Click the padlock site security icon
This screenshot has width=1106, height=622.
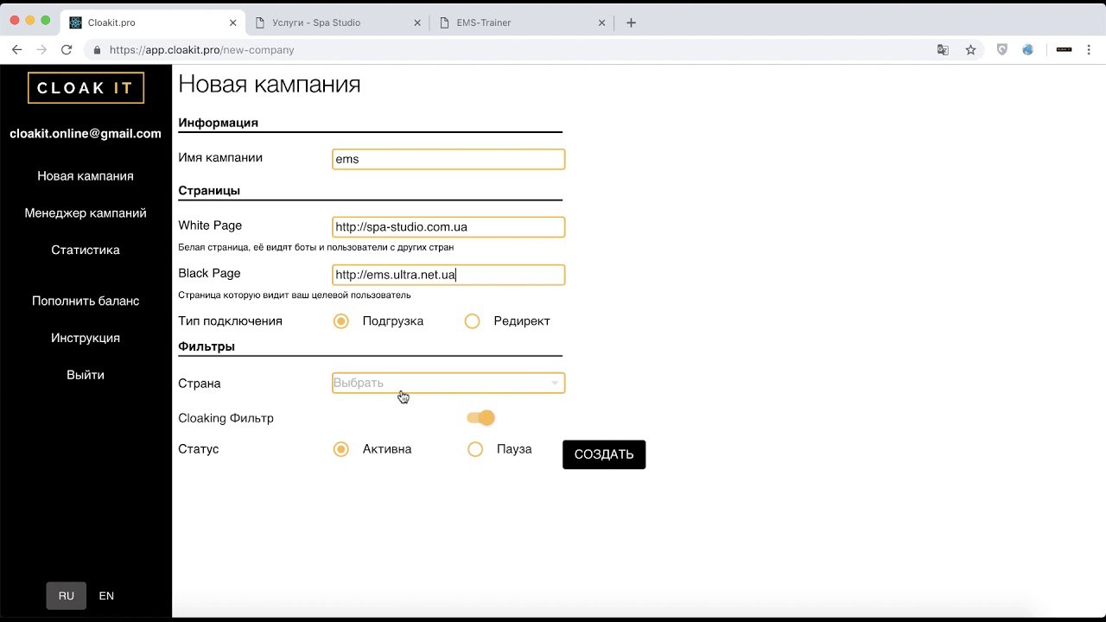(98, 50)
